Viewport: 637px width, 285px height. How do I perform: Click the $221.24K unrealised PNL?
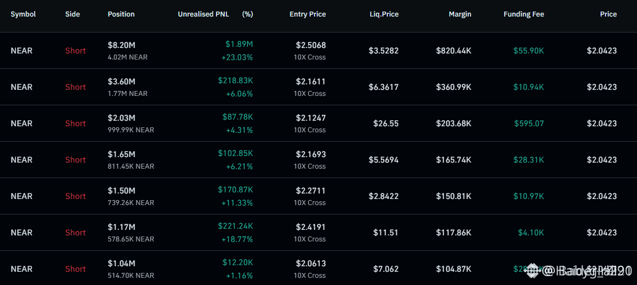(235, 226)
